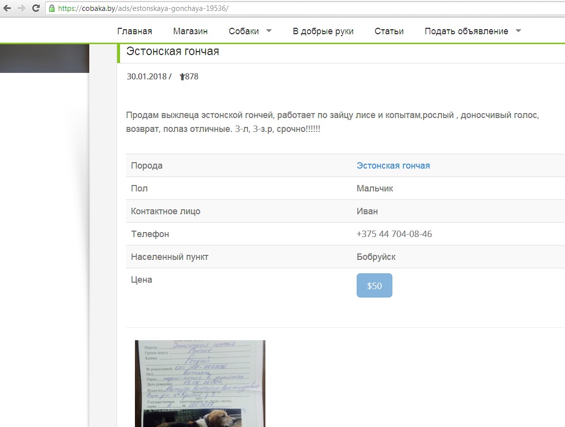Open the dog passport photo thumbnail
565x427 pixels.
[x=200, y=383]
